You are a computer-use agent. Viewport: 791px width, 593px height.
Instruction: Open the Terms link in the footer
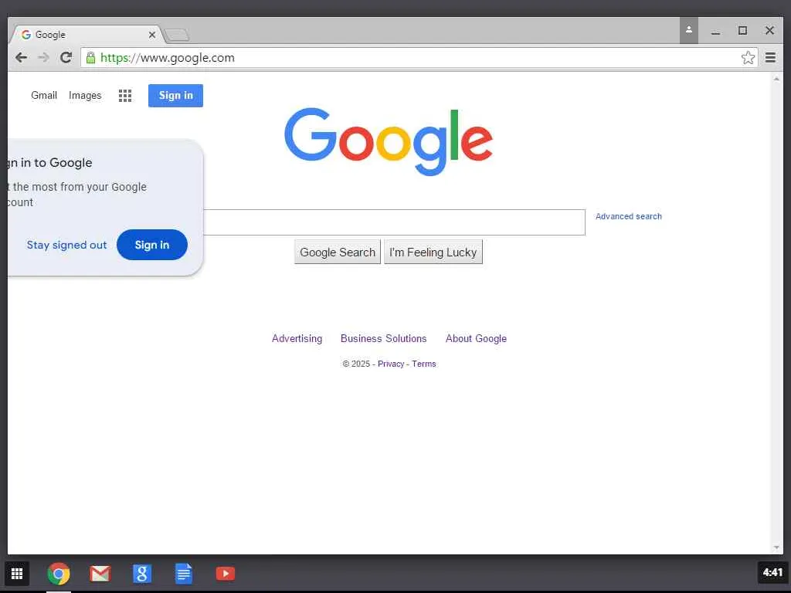(424, 364)
